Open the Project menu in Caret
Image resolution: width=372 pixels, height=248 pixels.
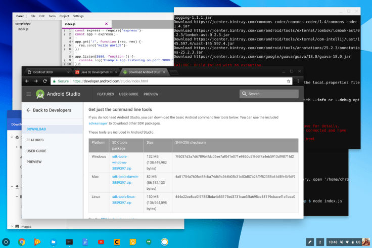tap(64, 16)
